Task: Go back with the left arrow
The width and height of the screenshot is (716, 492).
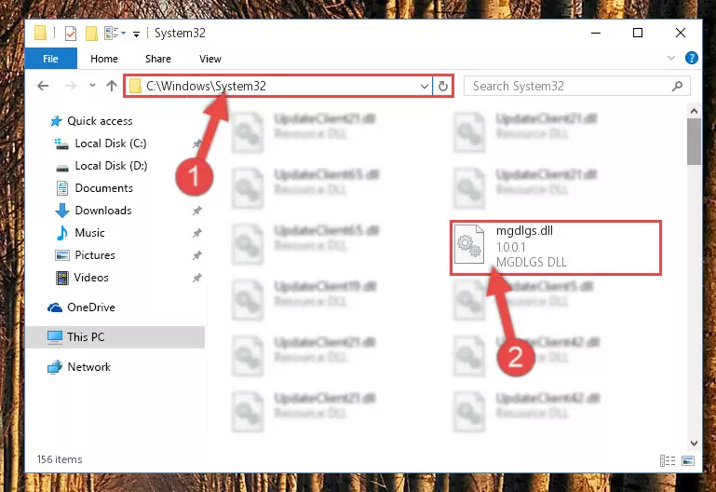Action: 43,86
